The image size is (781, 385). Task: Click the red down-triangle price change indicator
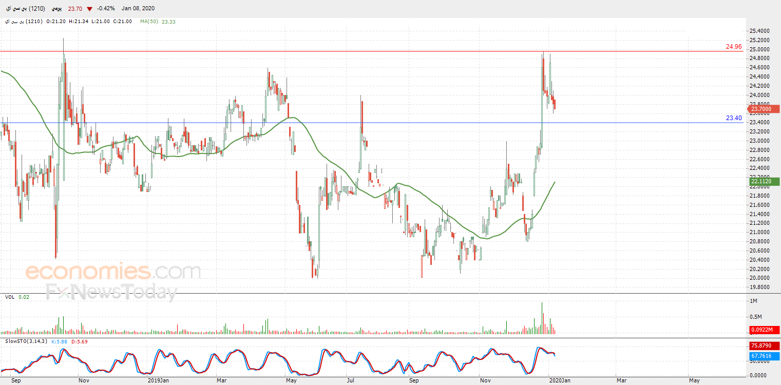tap(89, 9)
